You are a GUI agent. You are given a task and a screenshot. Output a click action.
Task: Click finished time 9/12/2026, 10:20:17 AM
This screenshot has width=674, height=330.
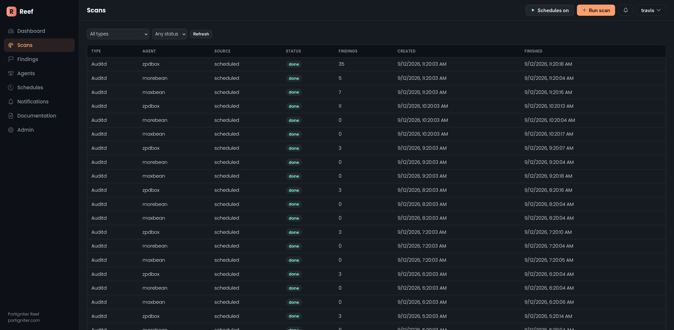click(x=549, y=134)
